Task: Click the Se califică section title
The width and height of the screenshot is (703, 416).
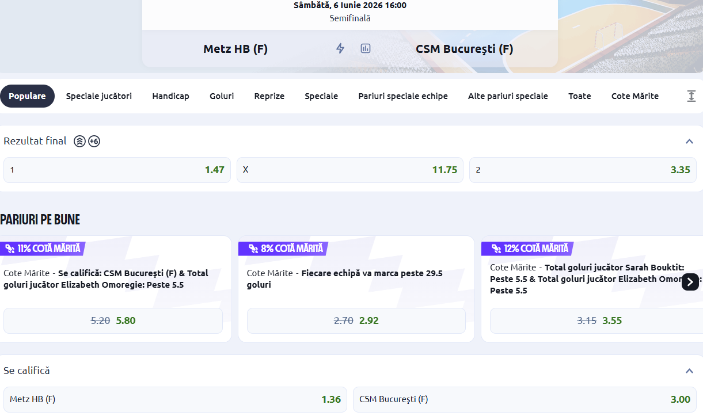Action: pos(26,371)
